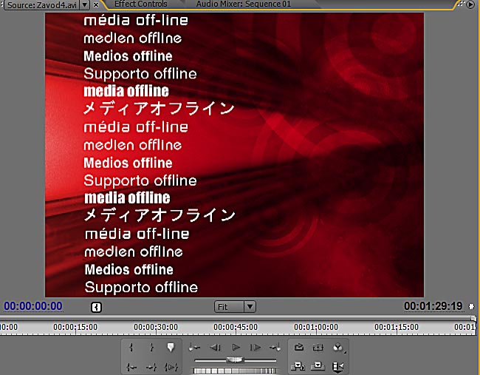Click the clip duration timecode 00:01:29:19
The width and height of the screenshot is (480, 375).
tap(433, 306)
